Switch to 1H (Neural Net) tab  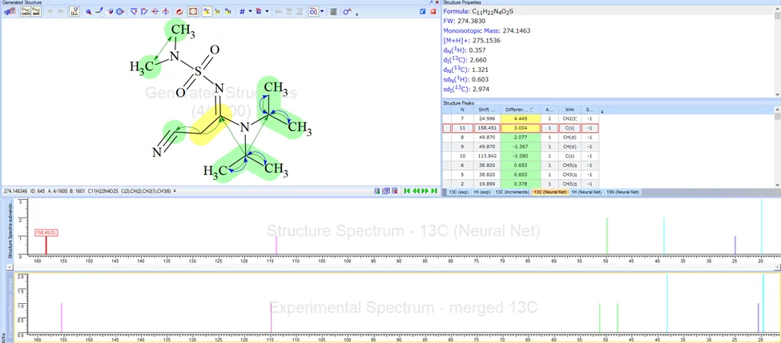586,191
